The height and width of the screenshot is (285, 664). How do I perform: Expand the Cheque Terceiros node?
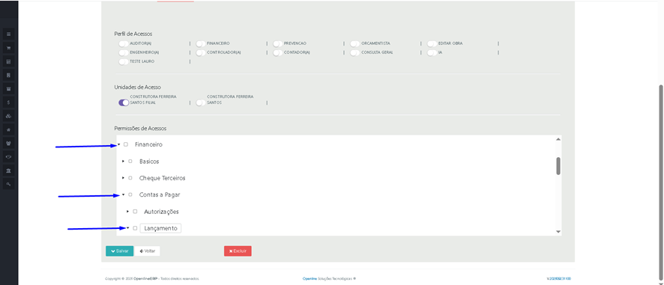coord(123,178)
